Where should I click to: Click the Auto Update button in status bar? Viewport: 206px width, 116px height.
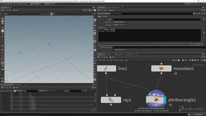pos(198,115)
